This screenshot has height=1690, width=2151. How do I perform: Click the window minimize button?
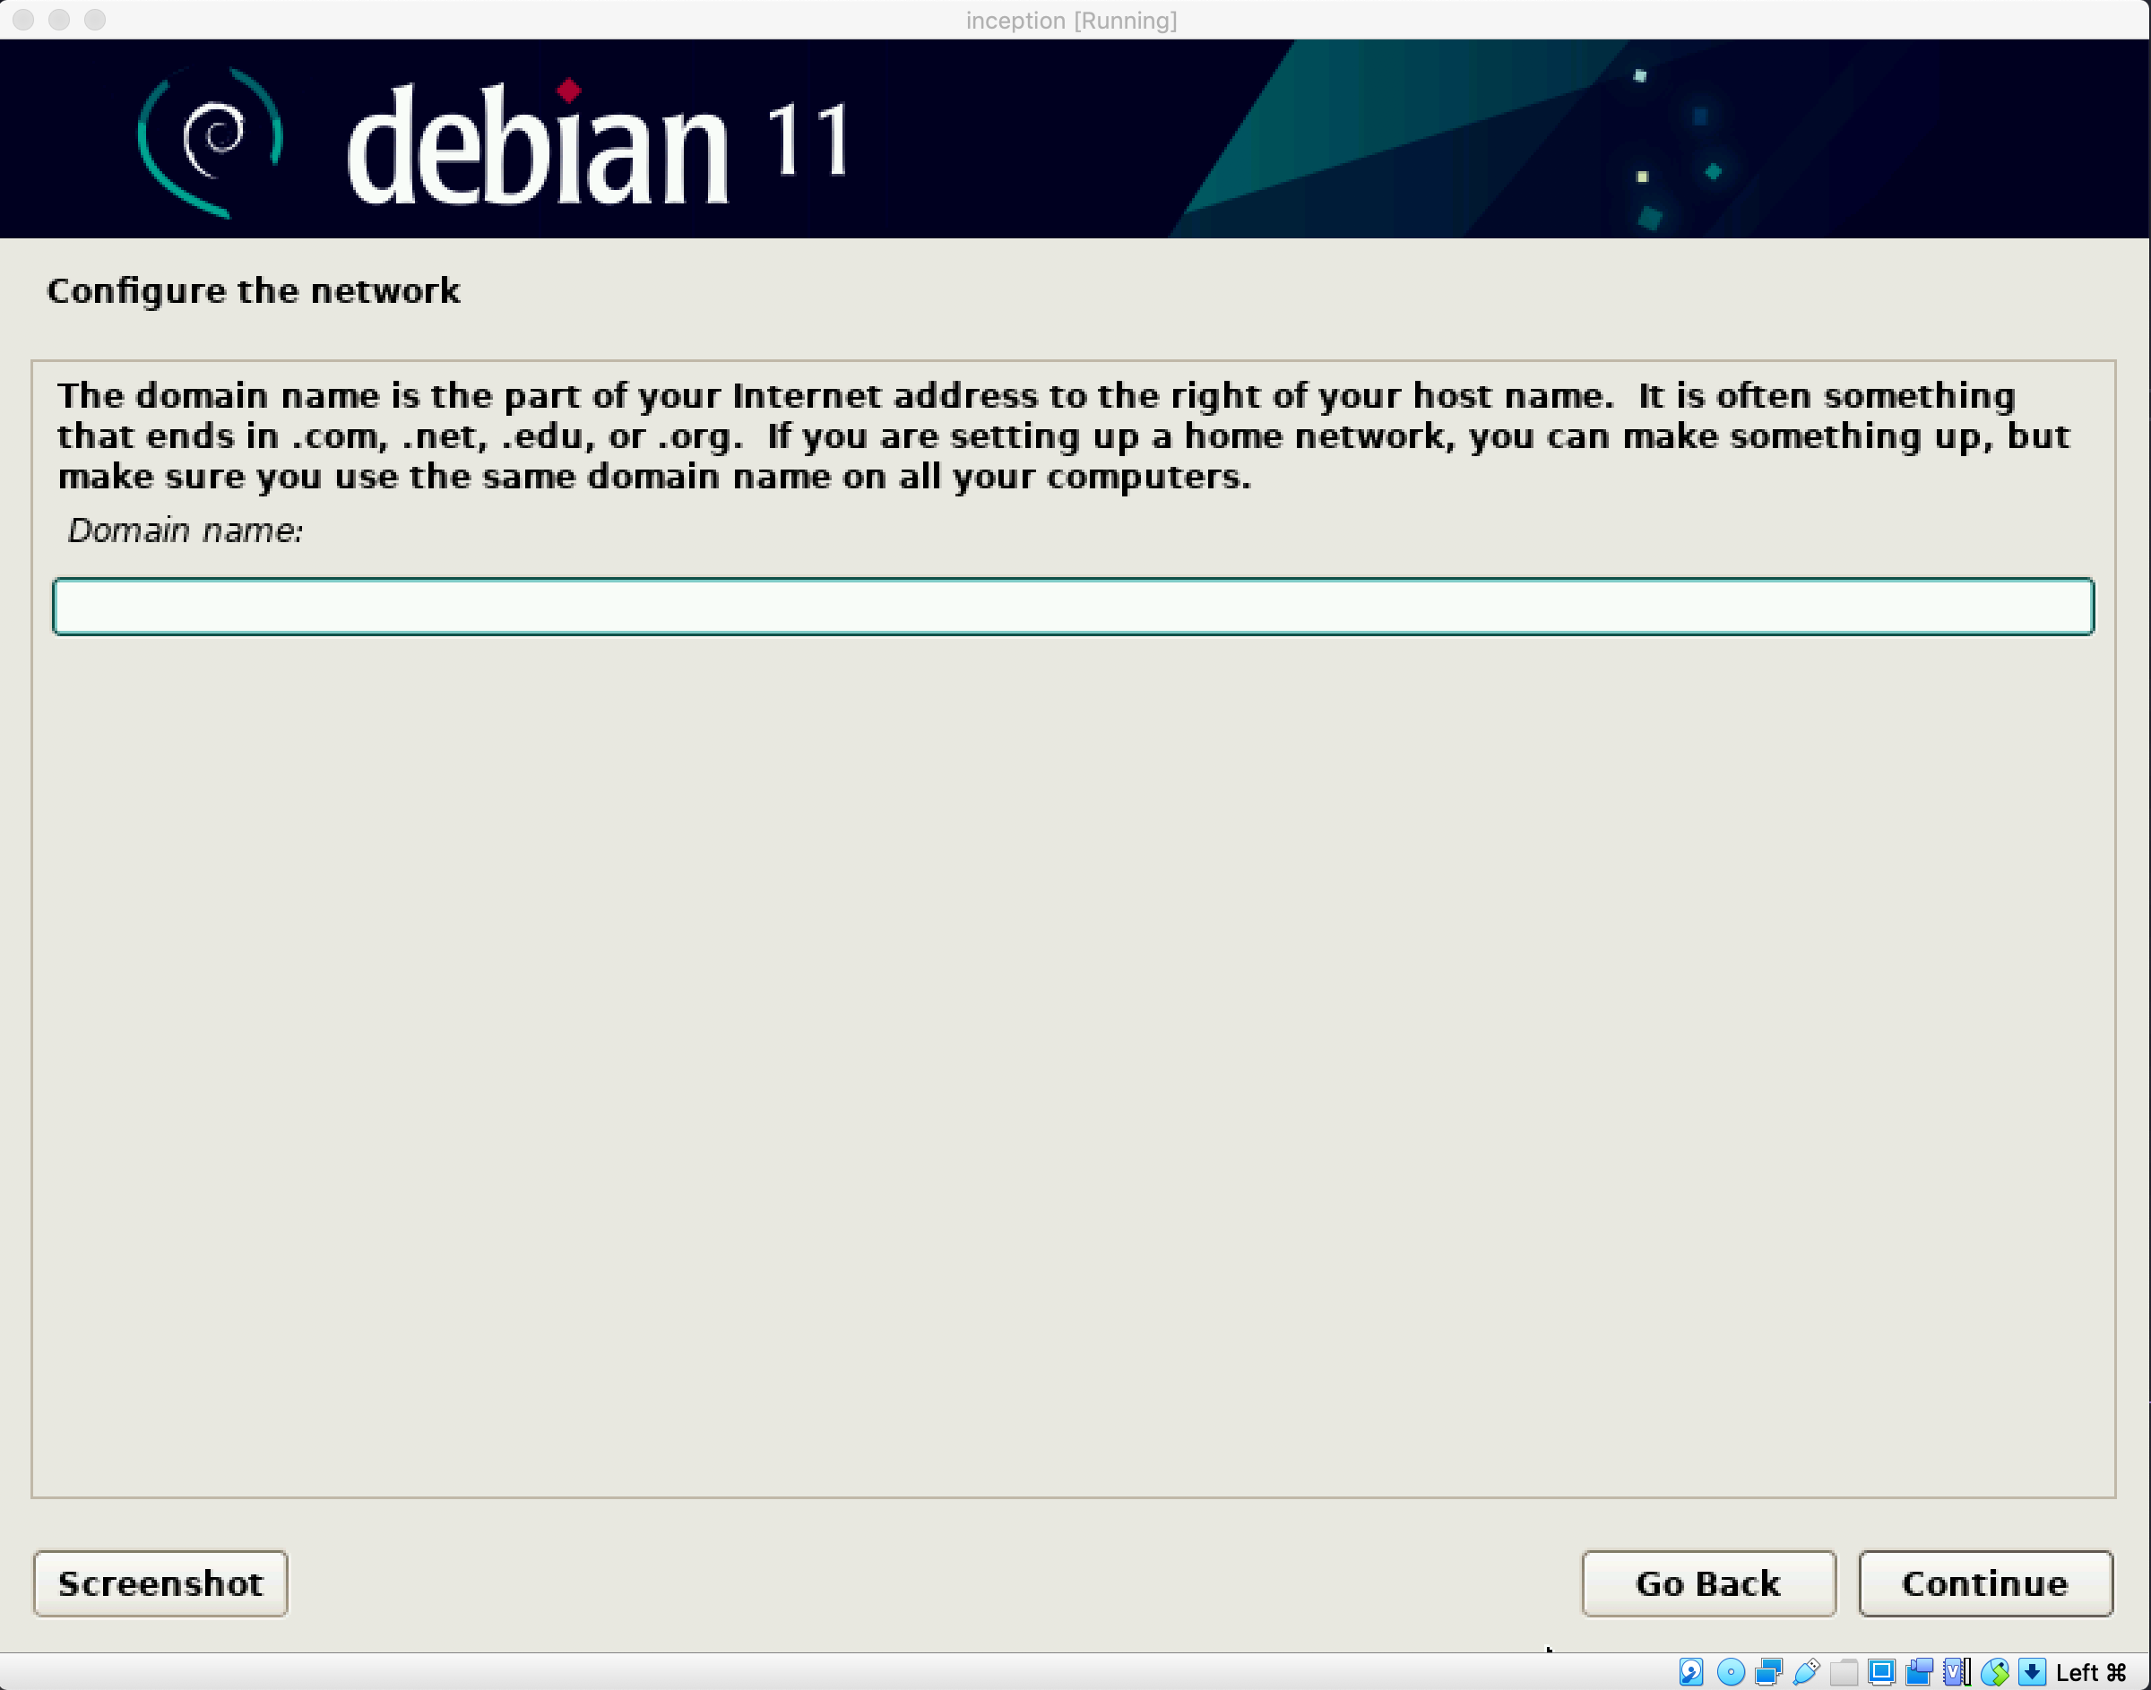[x=59, y=20]
